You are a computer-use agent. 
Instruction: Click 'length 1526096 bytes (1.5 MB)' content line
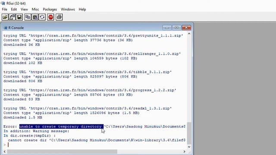coord(72,113)
